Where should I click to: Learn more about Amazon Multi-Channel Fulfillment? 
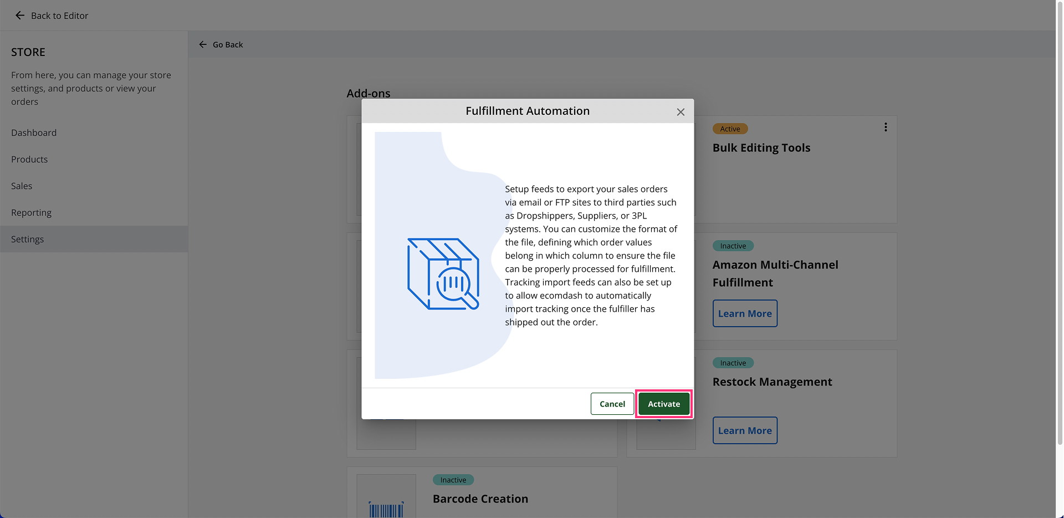(745, 313)
